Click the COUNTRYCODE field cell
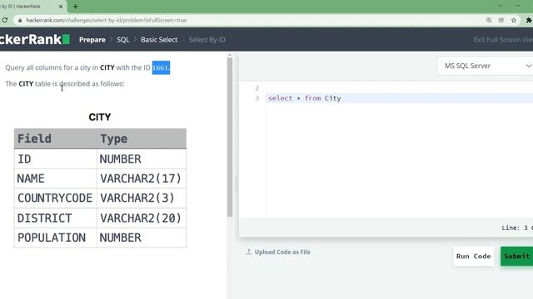 [56, 198]
